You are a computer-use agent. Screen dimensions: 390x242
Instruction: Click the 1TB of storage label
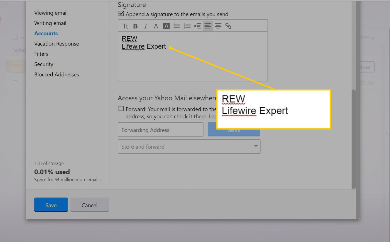click(x=49, y=163)
